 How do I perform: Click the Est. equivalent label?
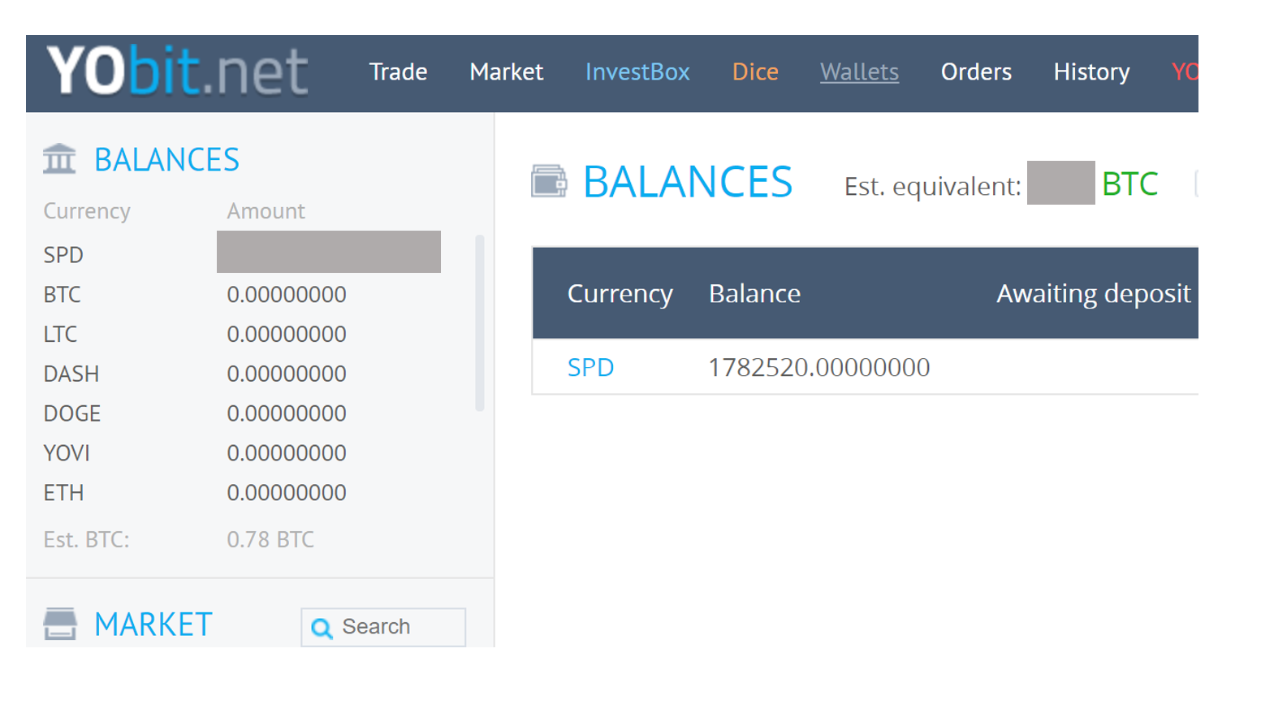[x=932, y=186]
